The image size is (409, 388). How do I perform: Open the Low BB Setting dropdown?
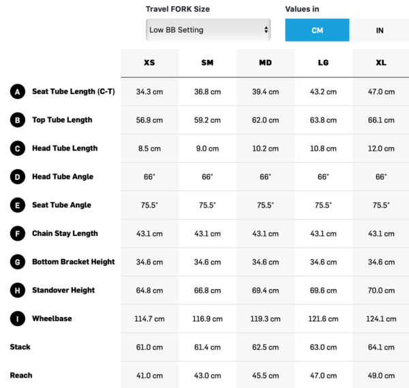pyautogui.click(x=208, y=30)
